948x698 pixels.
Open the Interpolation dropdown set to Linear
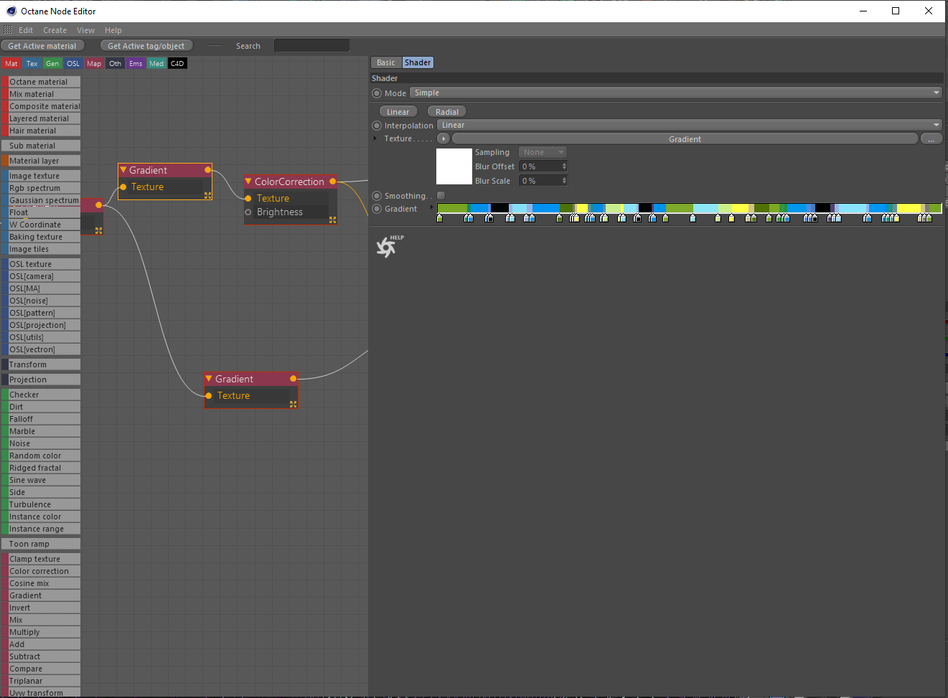click(689, 125)
